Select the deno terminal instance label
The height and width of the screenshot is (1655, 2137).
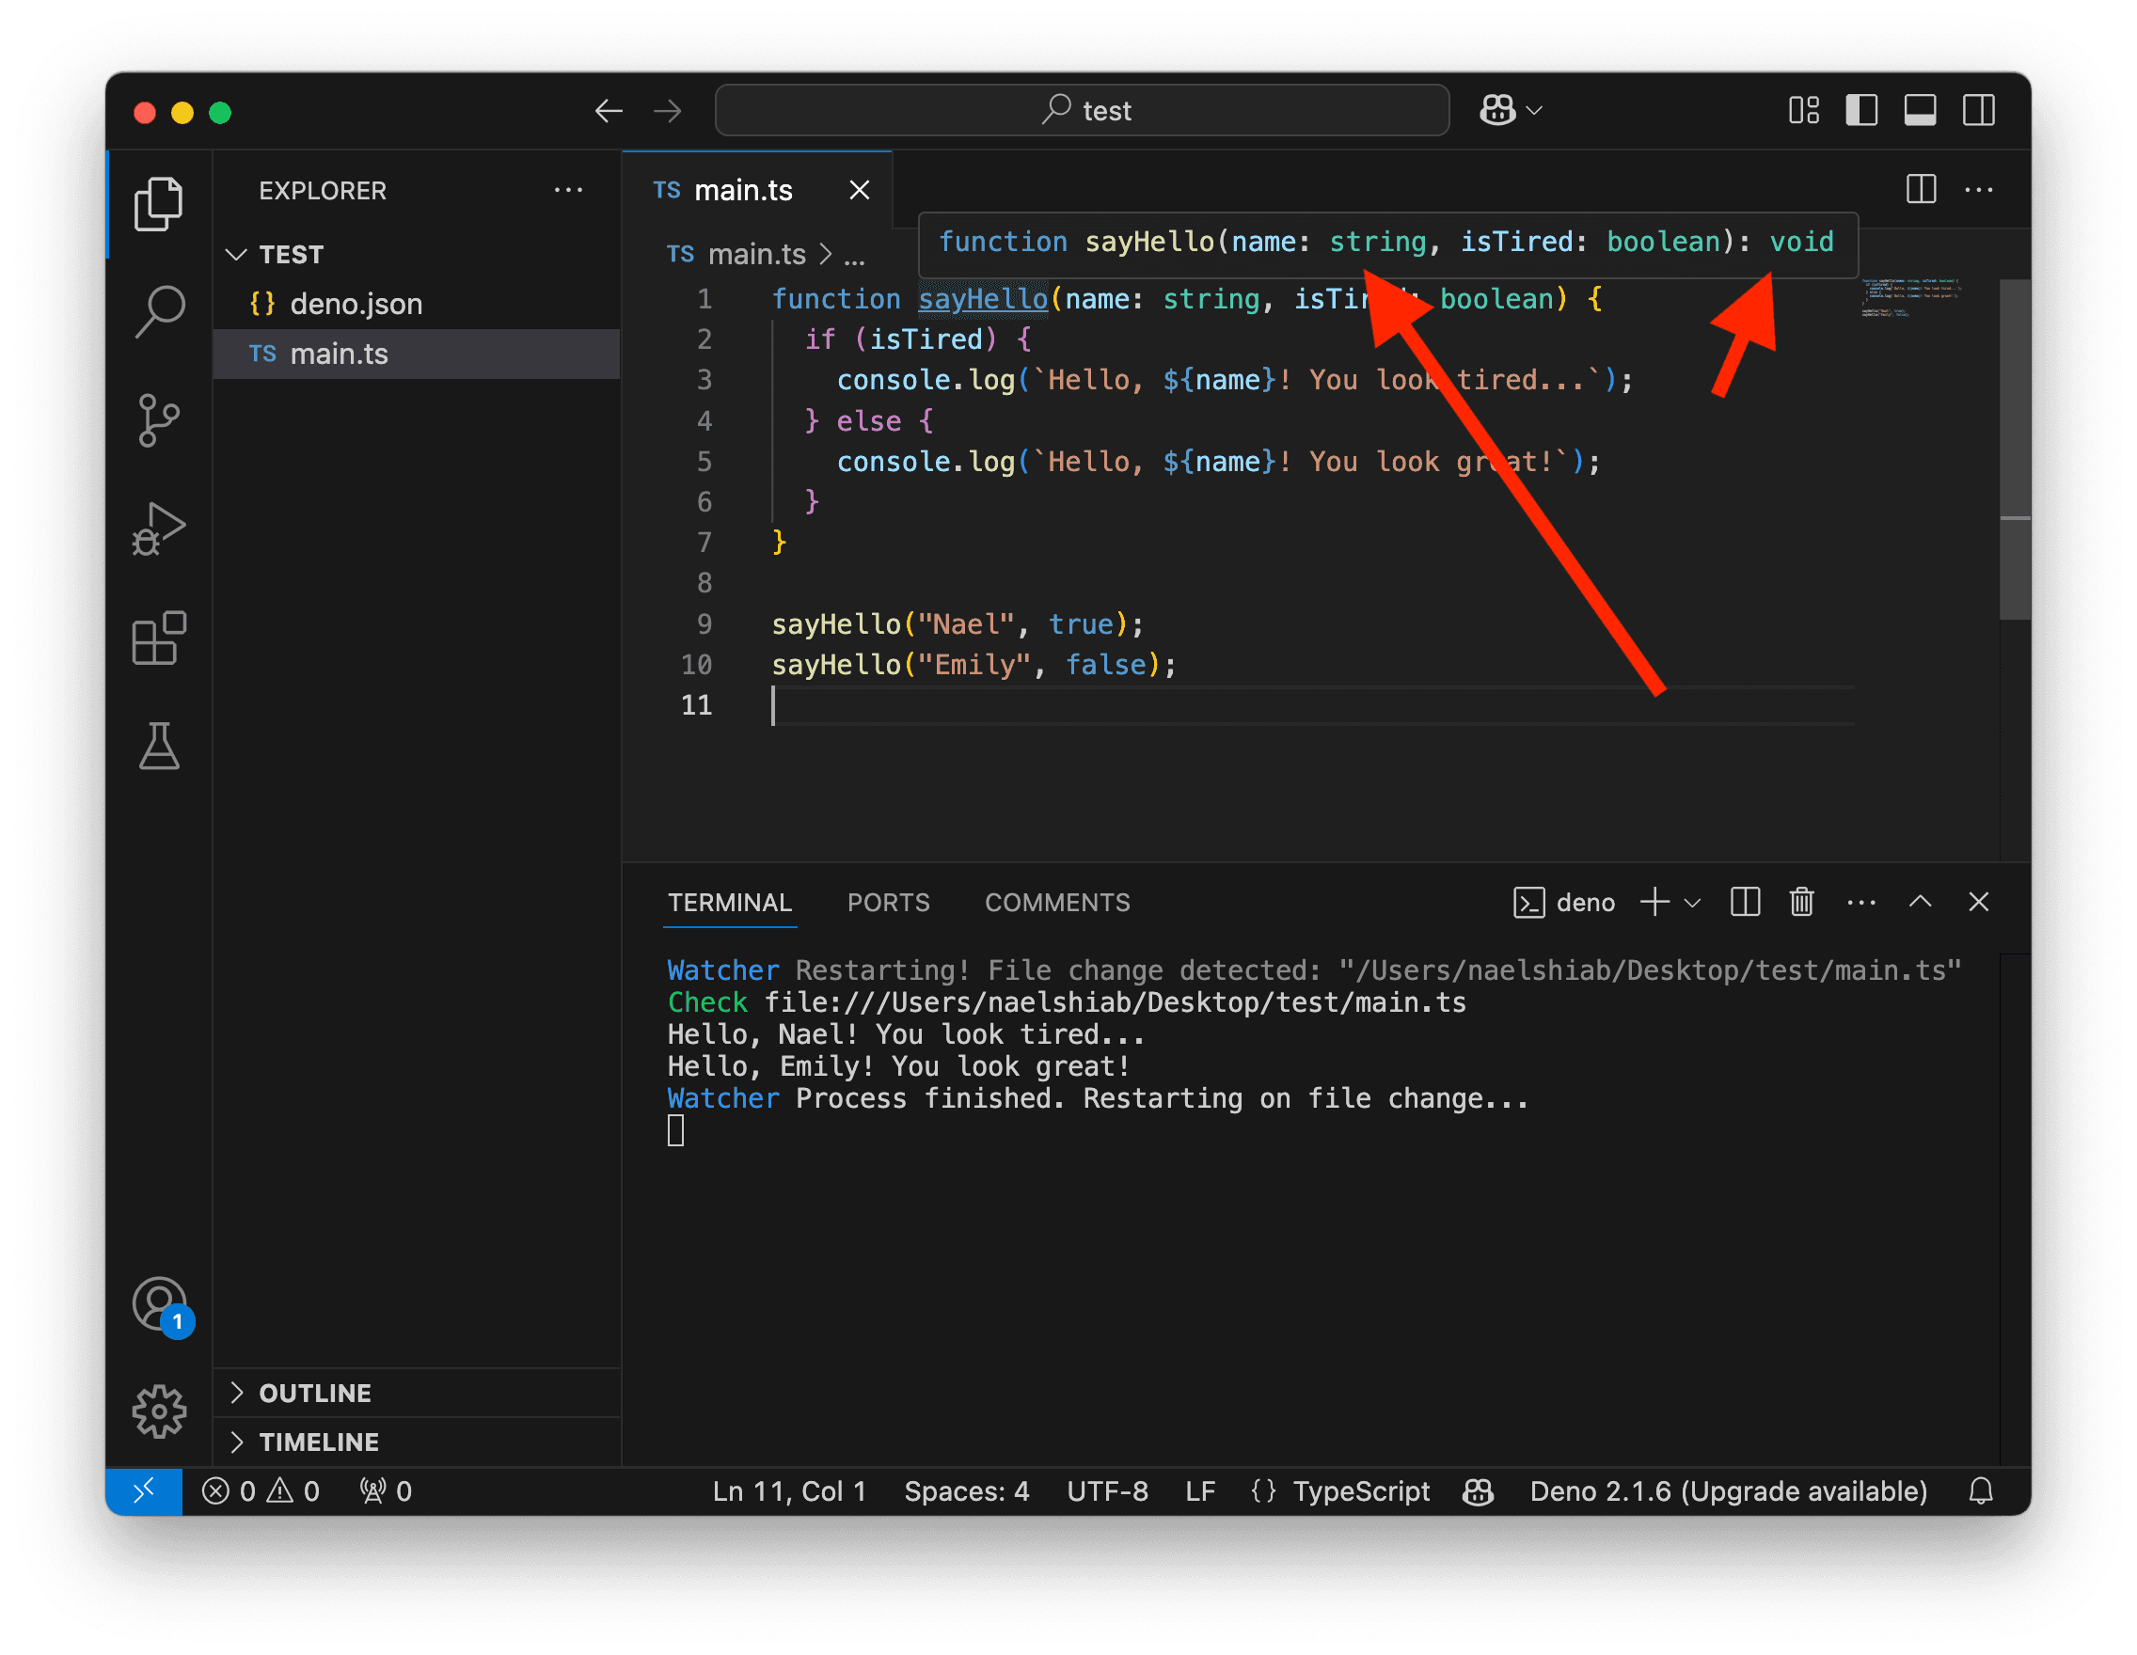1563,902
